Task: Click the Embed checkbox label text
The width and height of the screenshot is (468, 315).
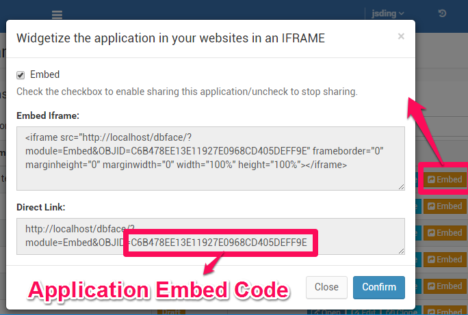Action: point(44,74)
